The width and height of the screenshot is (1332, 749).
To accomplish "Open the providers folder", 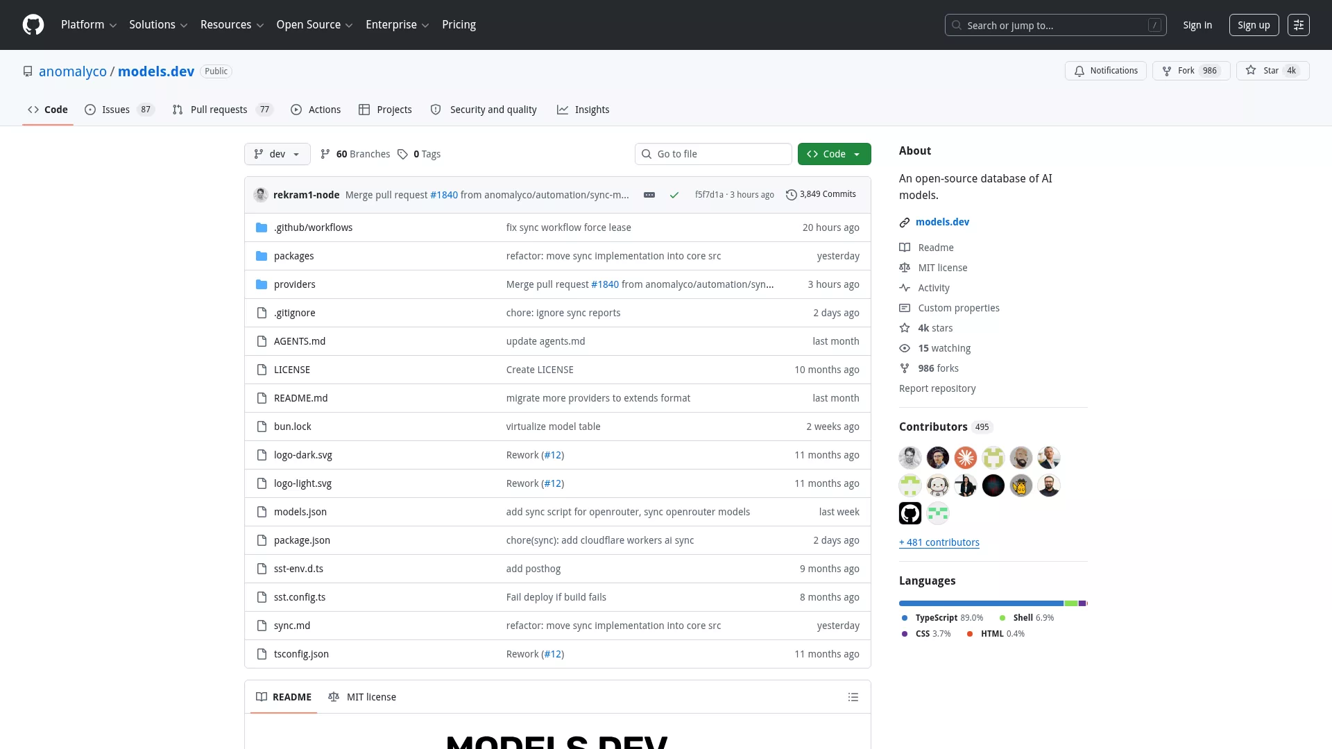I will pyautogui.click(x=294, y=284).
